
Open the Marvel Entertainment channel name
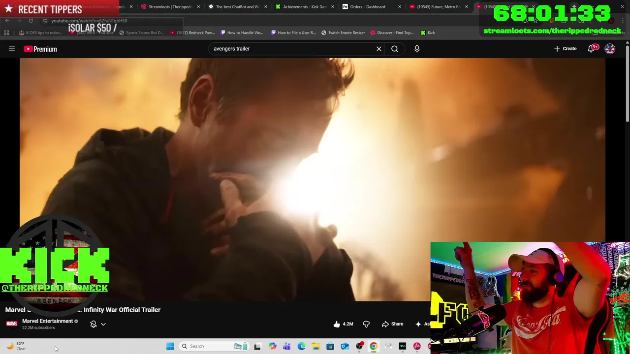click(x=47, y=321)
